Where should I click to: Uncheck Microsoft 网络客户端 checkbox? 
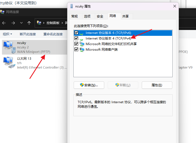(76, 49)
